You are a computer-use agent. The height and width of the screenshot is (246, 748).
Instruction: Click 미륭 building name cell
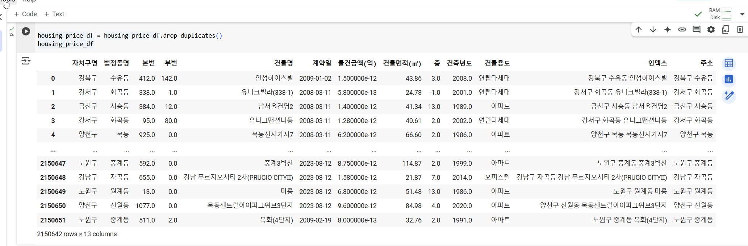(287, 191)
